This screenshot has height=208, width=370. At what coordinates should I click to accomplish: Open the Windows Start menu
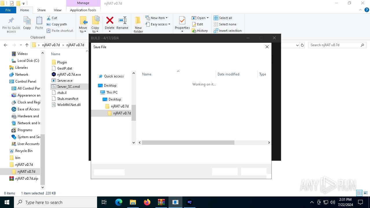click(x=7, y=202)
